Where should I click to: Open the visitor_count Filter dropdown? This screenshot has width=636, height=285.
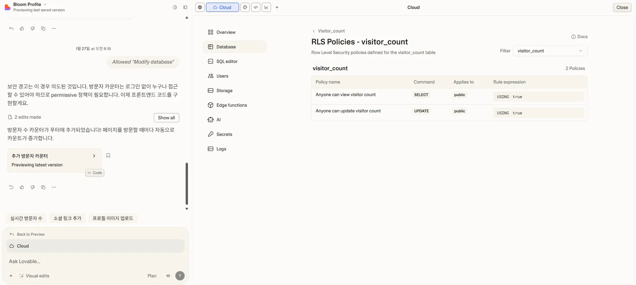pyautogui.click(x=550, y=51)
